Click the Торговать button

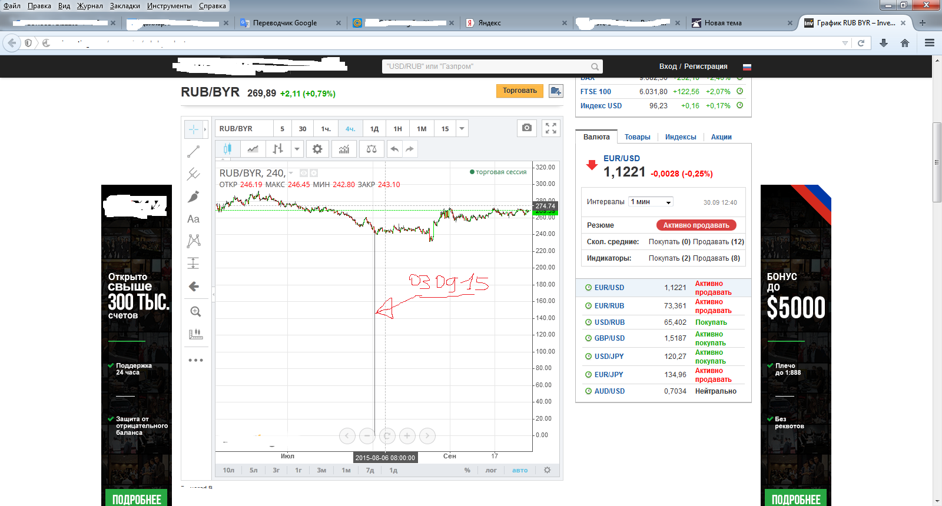tap(520, 91)
